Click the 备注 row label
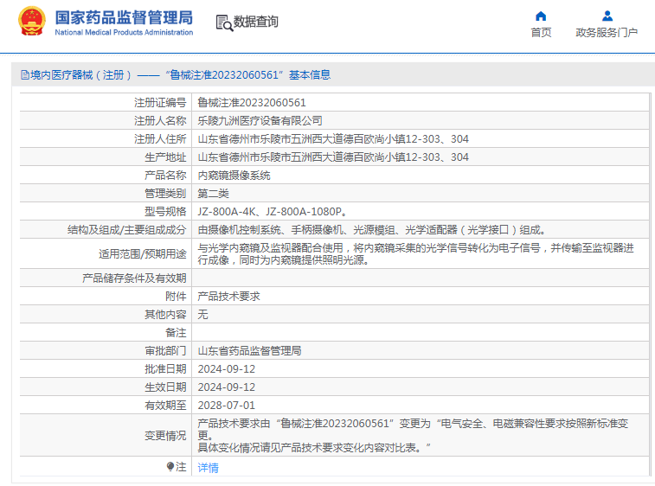The image size is (655, 486). point(176,333)
